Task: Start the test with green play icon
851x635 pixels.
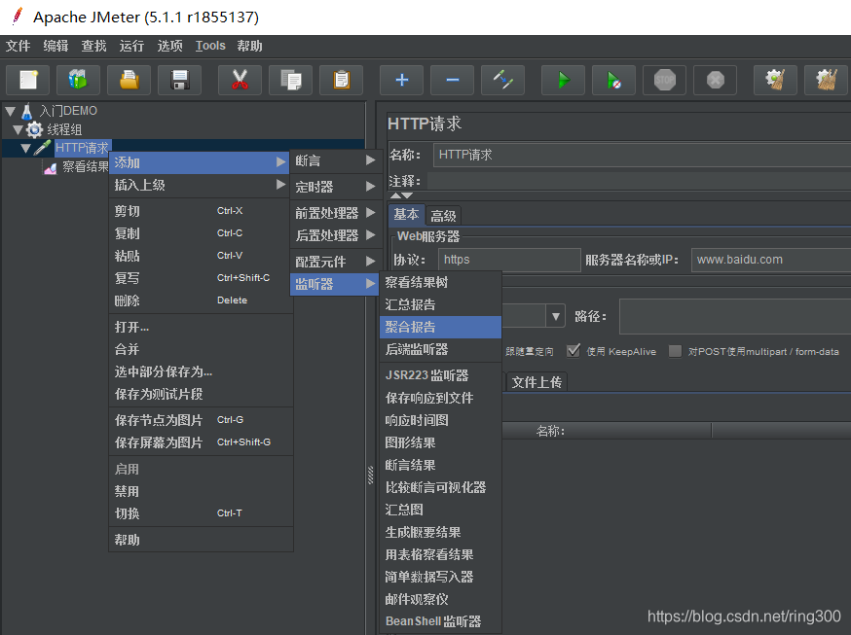Action: tap(564, 80)
